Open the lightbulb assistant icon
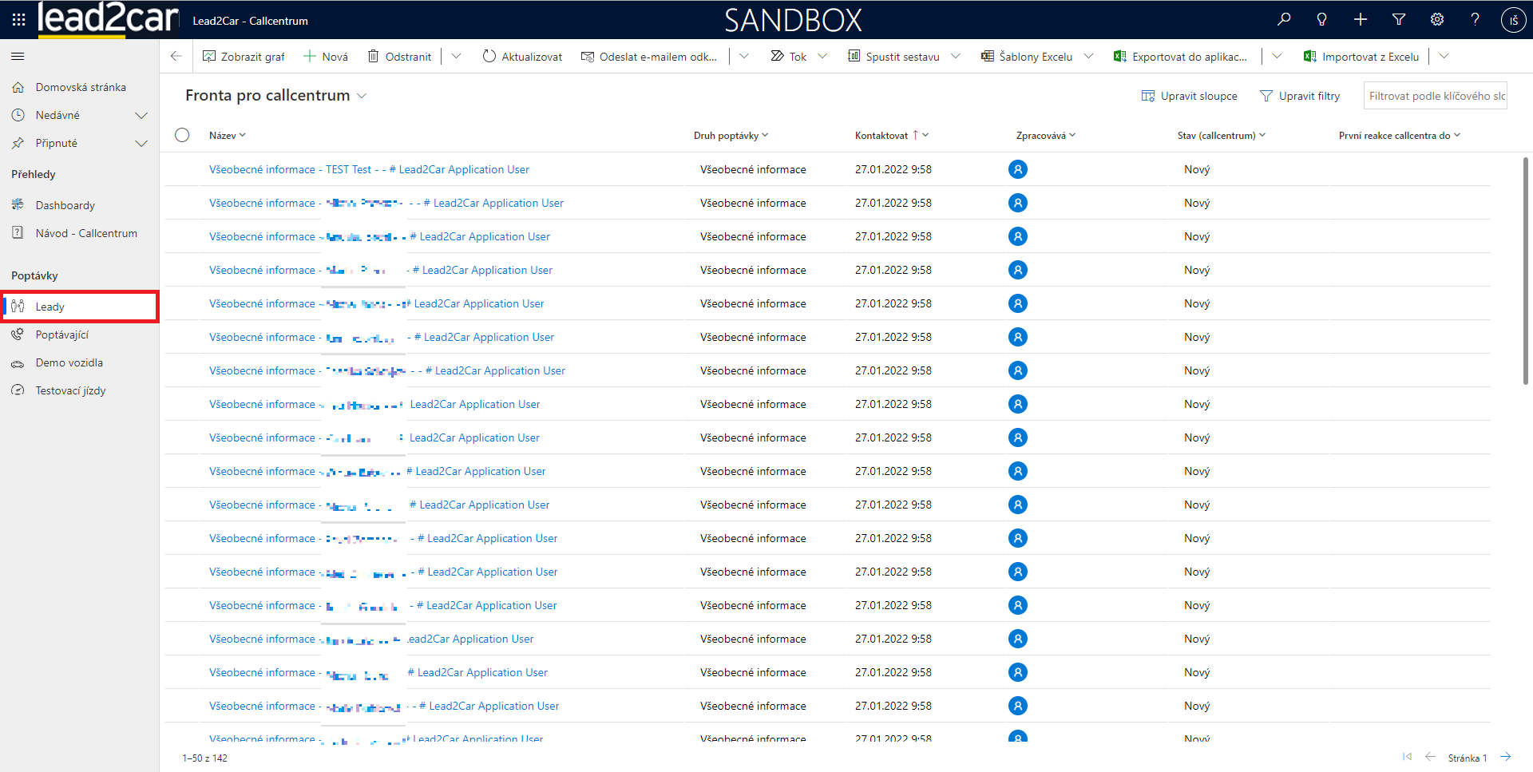Image resolution: width=1533 pixels, height=772 pixels. (1322, 20)
